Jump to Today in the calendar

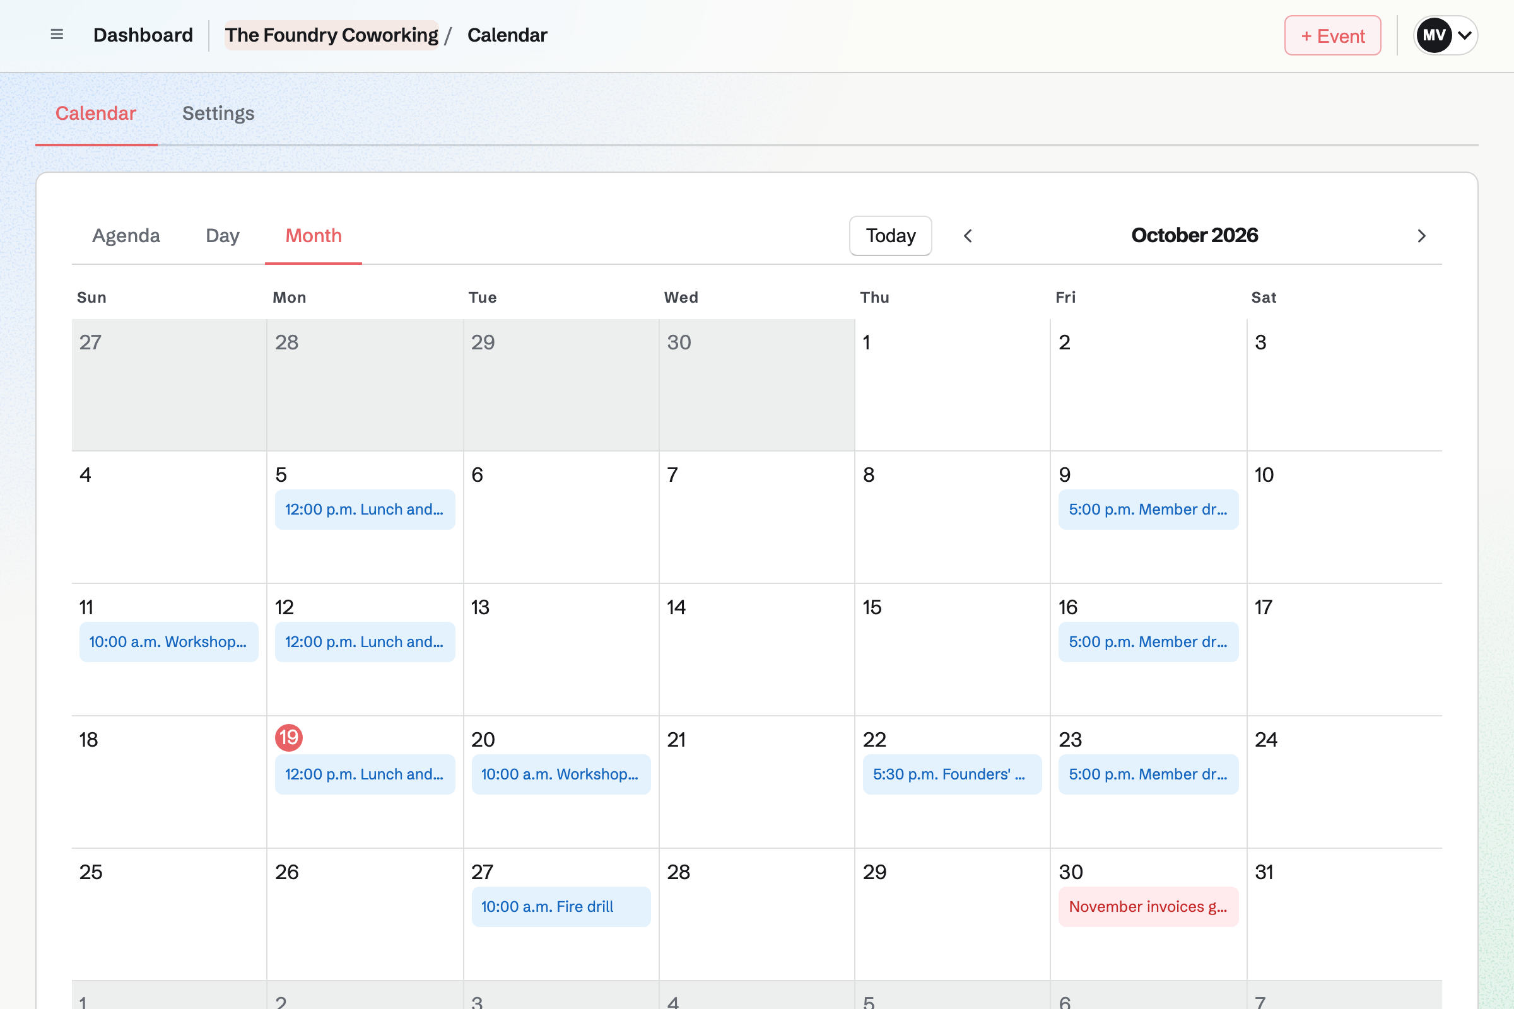(890, 235)
